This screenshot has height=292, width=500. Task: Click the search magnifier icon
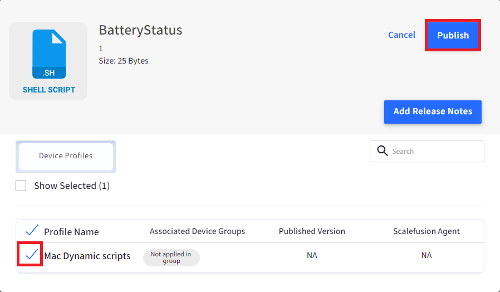coord(383,150)
